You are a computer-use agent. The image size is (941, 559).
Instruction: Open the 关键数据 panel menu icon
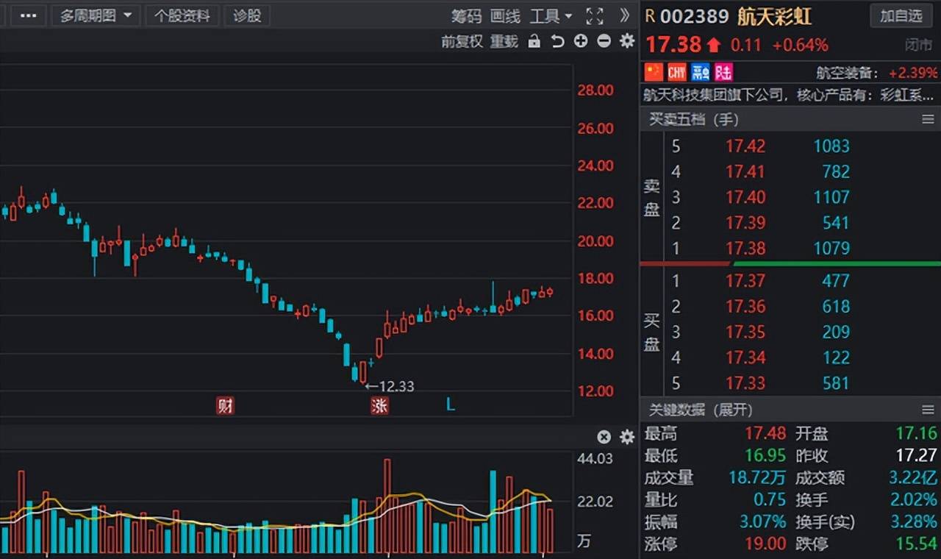pyautogui.click(x=928, y=410)
